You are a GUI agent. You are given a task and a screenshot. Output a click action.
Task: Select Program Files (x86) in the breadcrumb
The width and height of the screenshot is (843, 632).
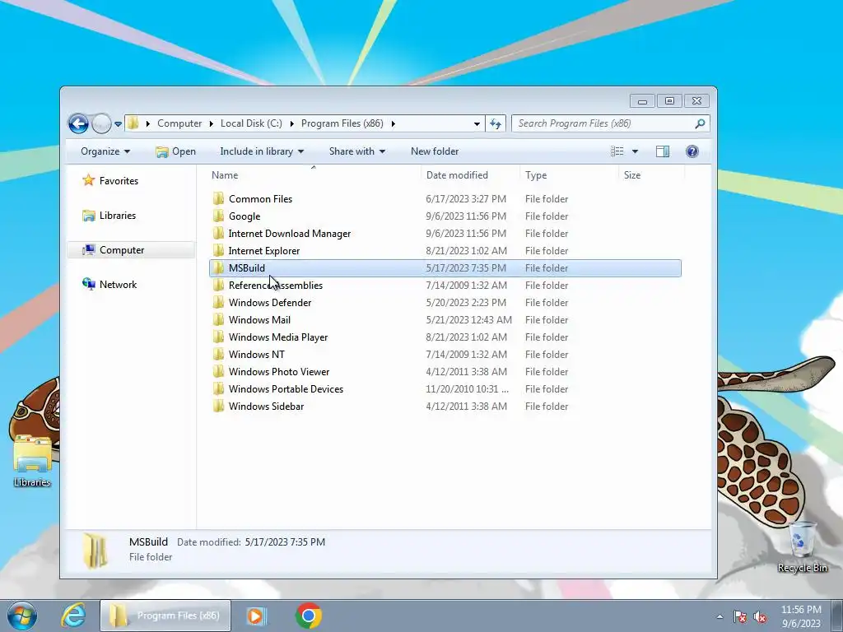[342, 123]
